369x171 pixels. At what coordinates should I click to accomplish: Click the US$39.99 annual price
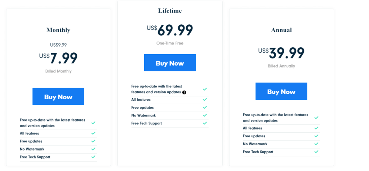[x=281, y=53]
